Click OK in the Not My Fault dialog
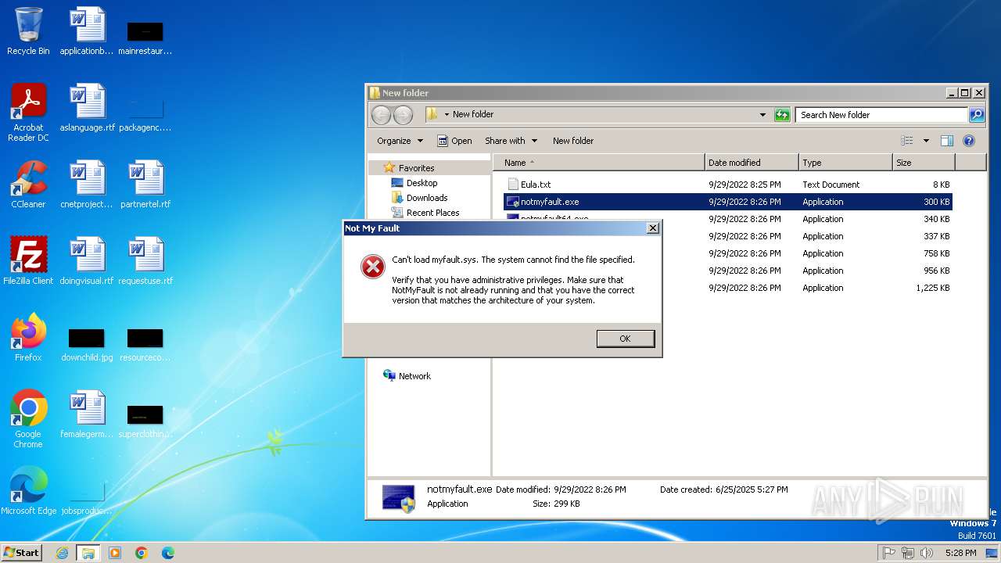1001x563 pixels. [x=625, y=339]
